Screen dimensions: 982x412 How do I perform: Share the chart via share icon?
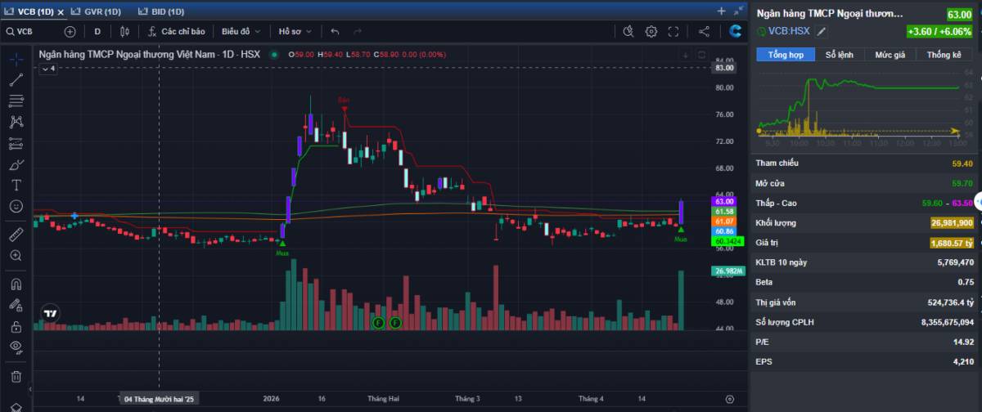tap(704, 31)
